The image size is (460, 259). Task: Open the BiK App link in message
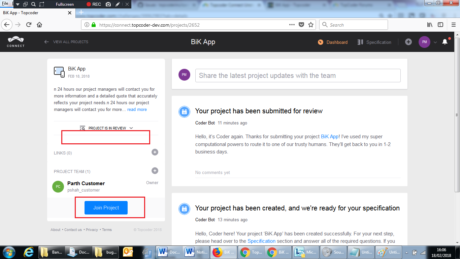point(330,137)
